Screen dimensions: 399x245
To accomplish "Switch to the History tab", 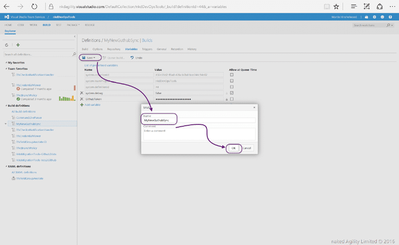I will click(x=192, y=49).
